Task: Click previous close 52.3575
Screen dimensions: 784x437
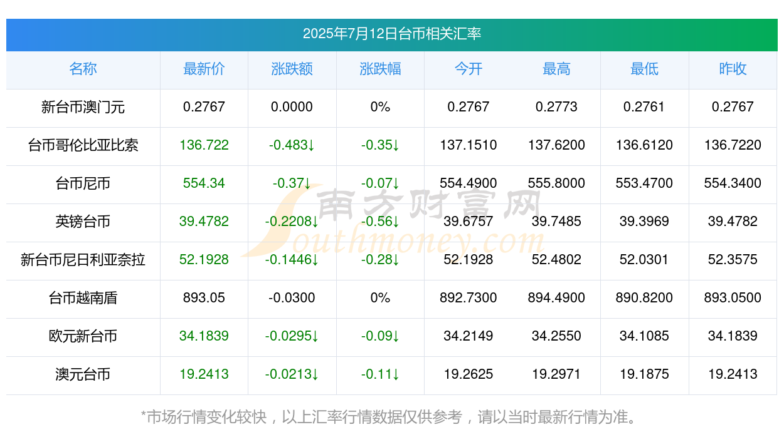Action: tap(733, 260)
